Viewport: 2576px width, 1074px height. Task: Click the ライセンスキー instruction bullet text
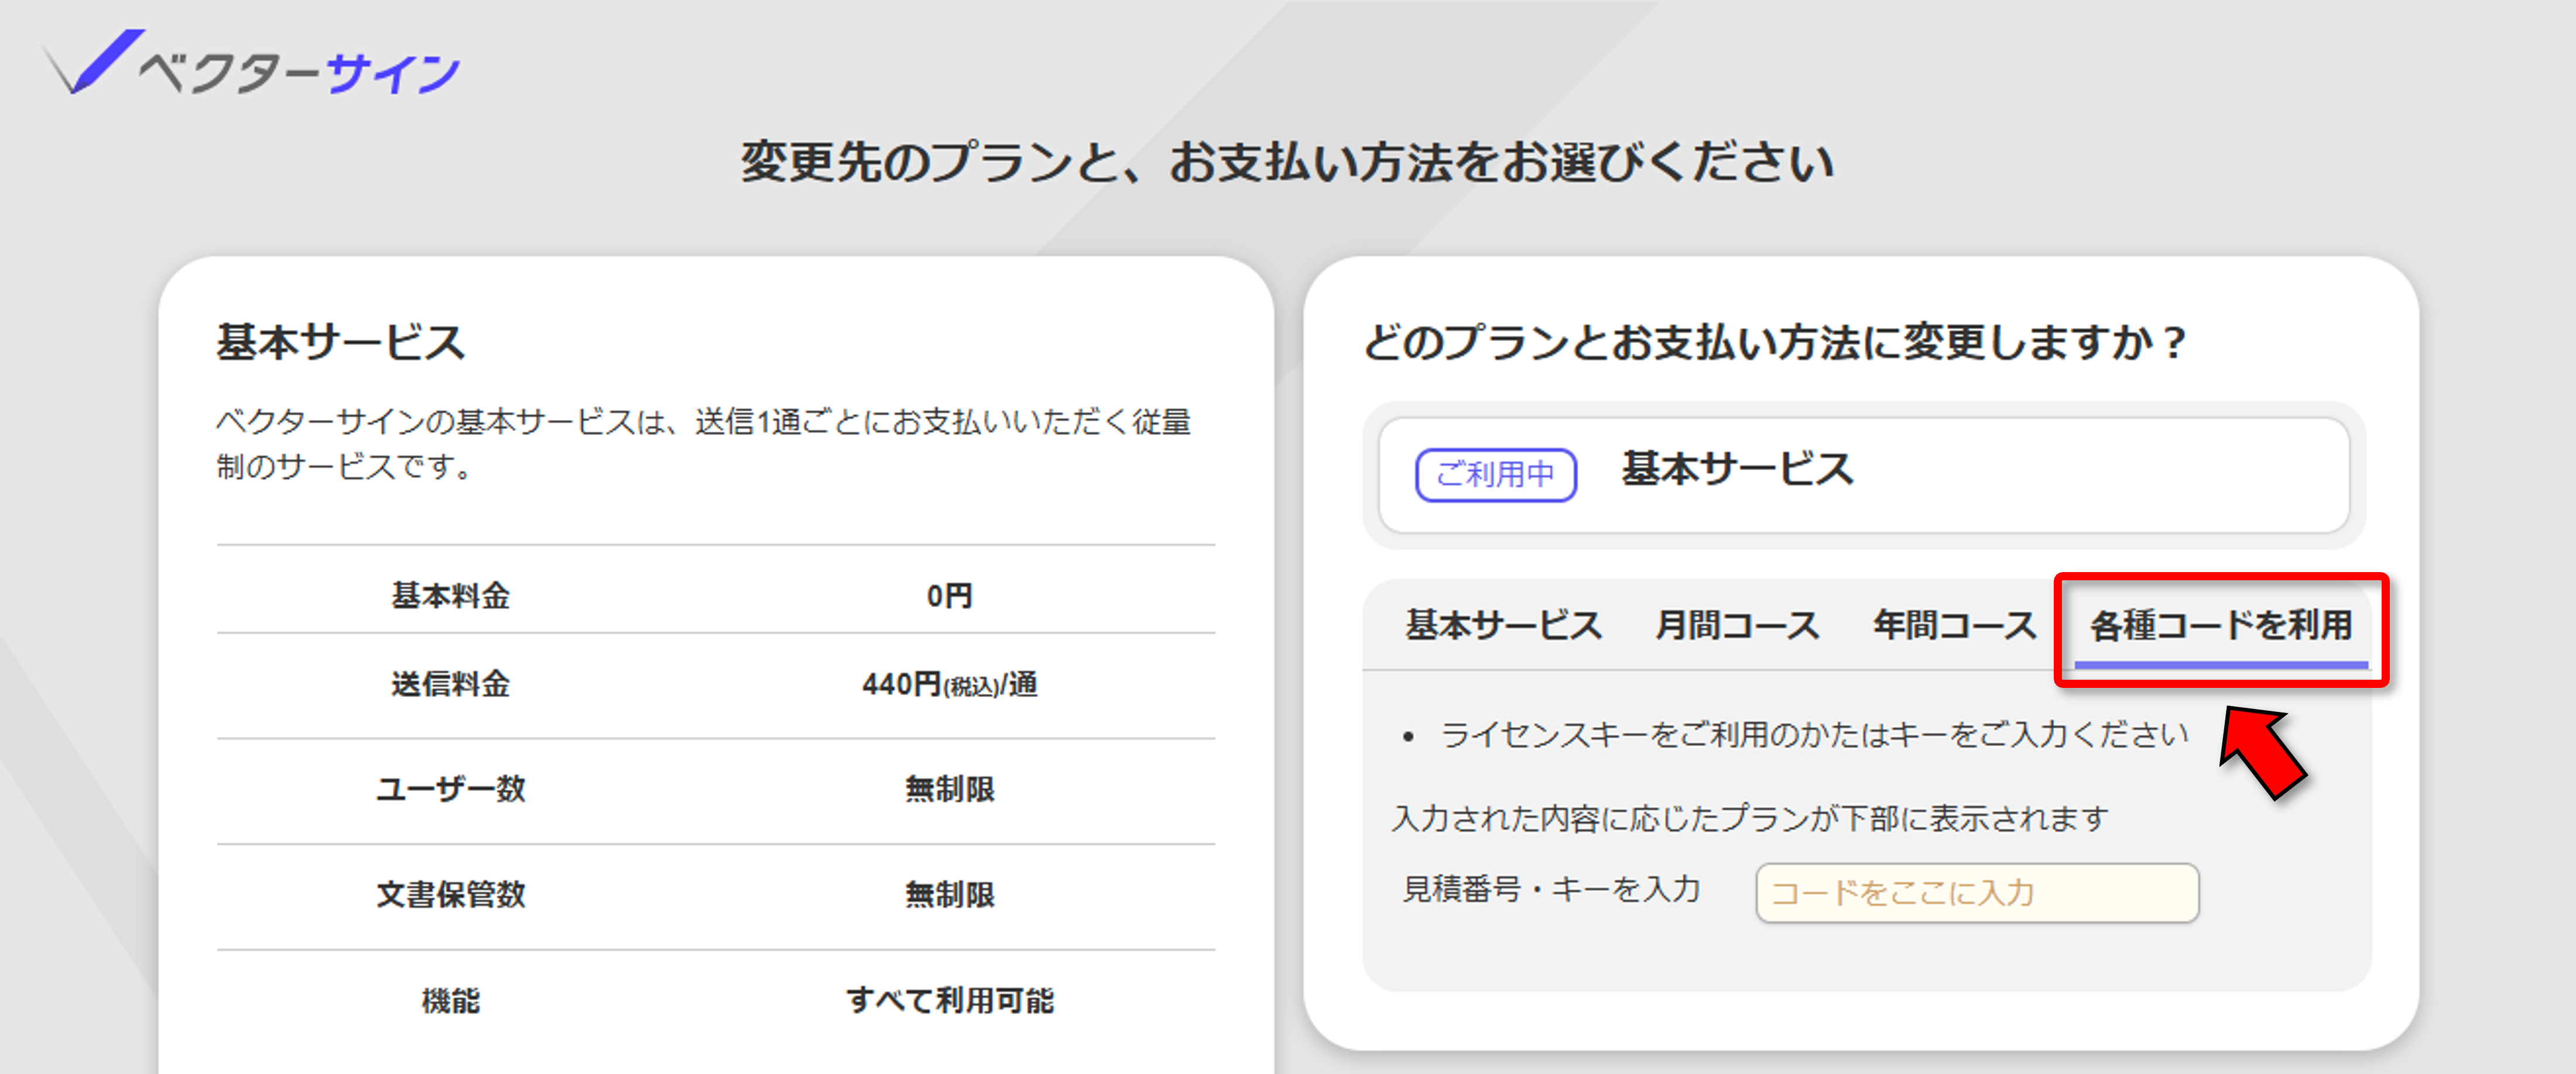(1814, 734)
